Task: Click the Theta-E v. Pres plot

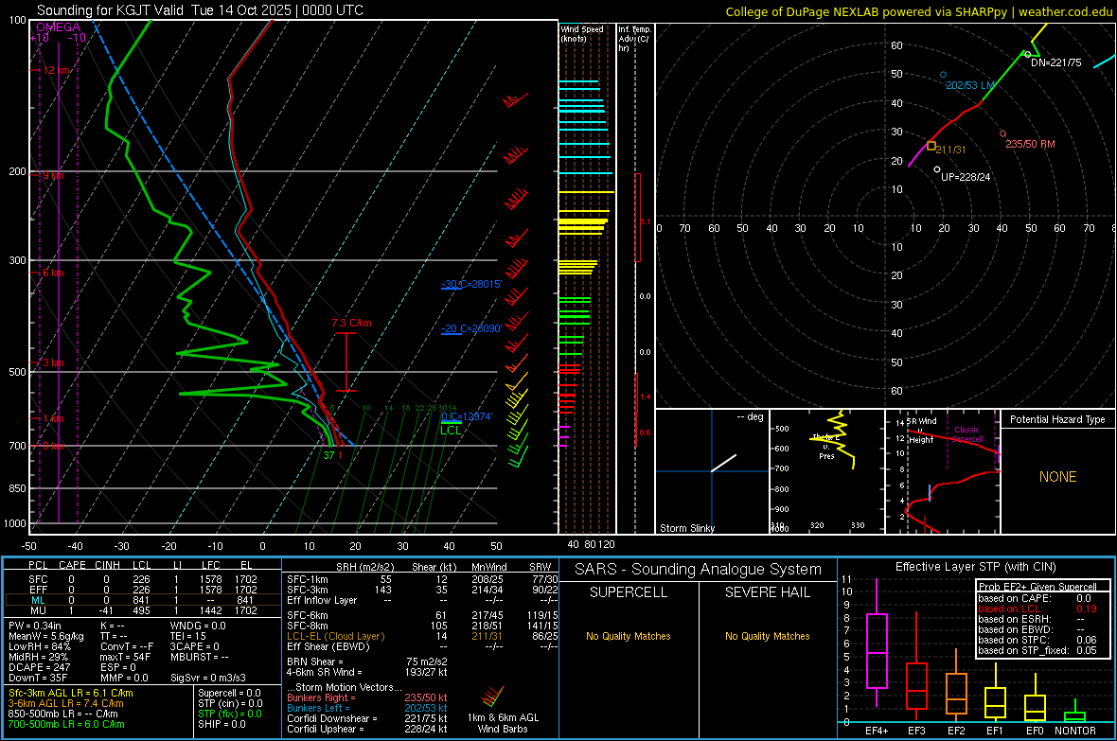Action: tap(827, 470)
